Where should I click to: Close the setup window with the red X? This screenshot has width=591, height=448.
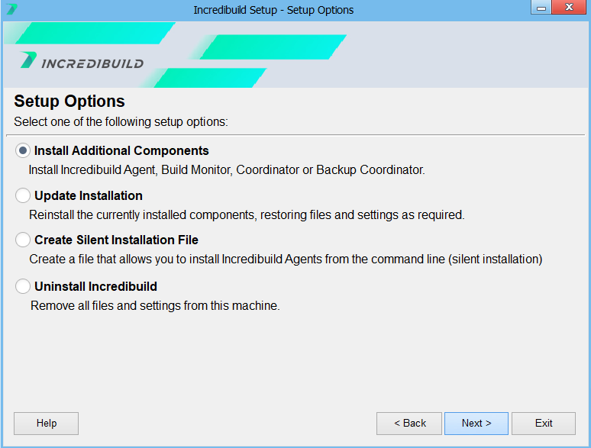click(570, 8)
